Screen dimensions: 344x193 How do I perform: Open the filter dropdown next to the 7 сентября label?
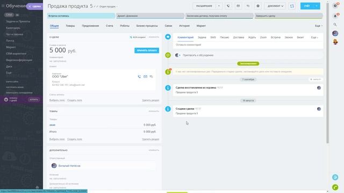point(316,79)
